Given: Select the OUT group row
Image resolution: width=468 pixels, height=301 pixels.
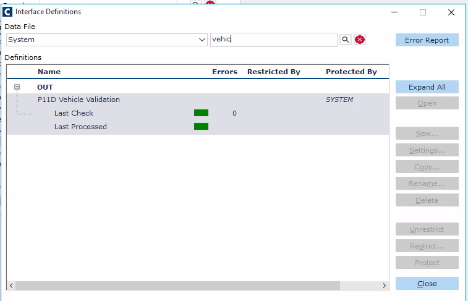Looking at the screenshot, I should [198, 87].
